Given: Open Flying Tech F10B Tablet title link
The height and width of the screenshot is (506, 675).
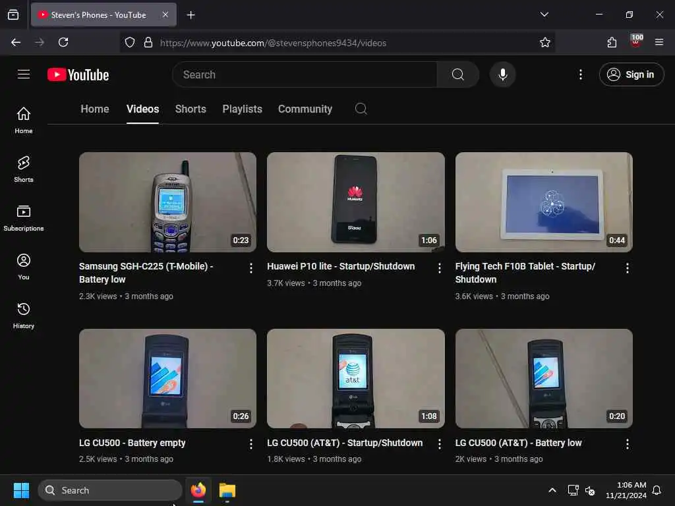Looking at the screenshot, I should pos(525,273).
